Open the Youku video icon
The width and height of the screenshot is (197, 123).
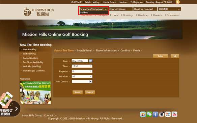168,114
